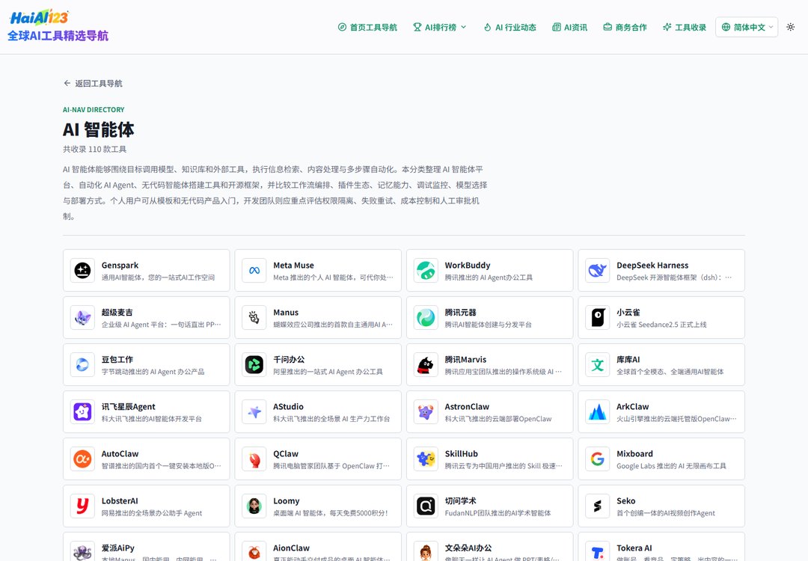Screen dimensions: 808x561
Task: Click the 库库AI 文 icon
Action: (597, 365)
